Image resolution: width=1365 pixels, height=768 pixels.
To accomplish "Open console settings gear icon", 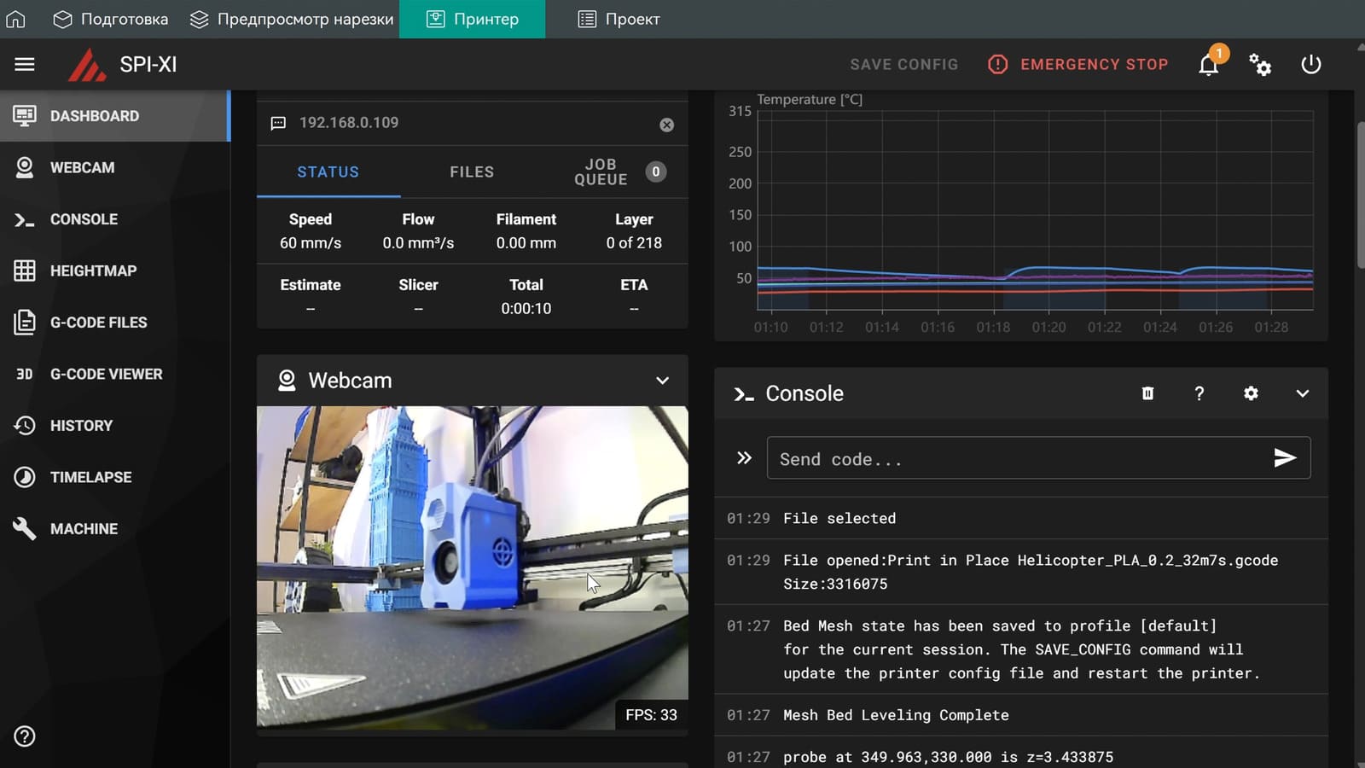I will pos(1251,393).
